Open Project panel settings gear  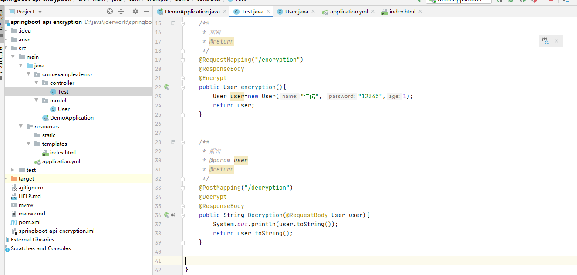135,12
